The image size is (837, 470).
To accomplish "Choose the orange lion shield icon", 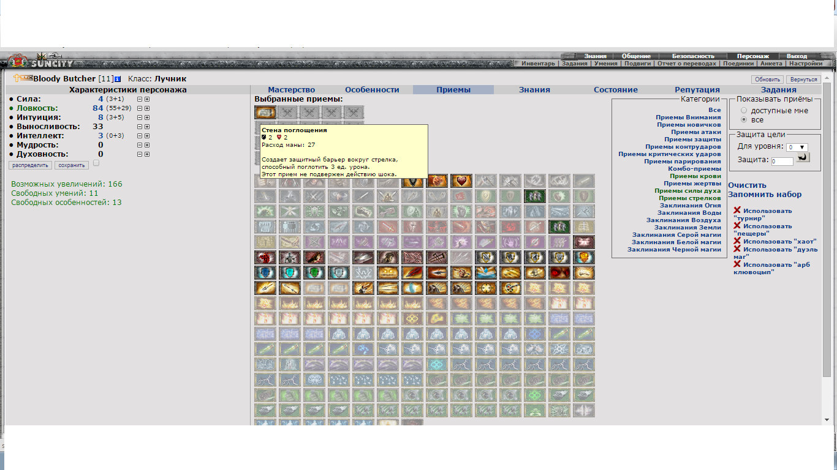I will tap(584, 257).
